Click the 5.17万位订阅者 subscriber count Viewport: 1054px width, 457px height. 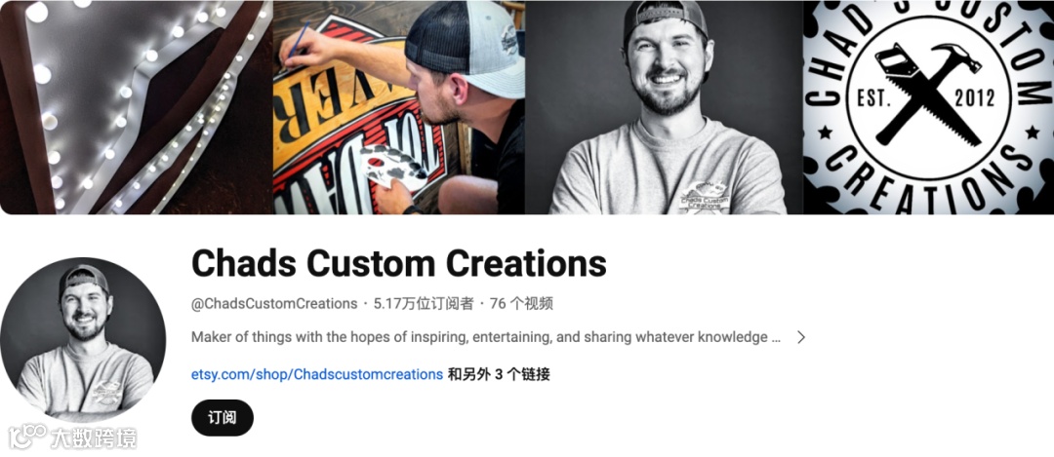(x=425, y=303)
